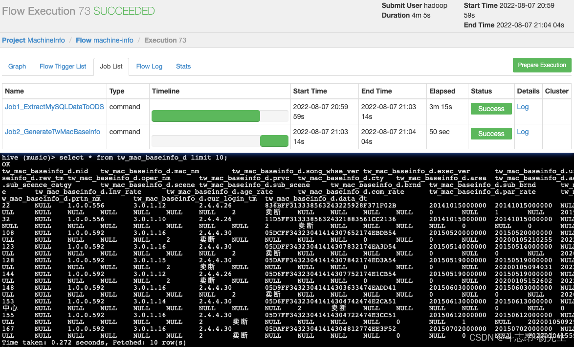
Task: Click 'tw_mac_baseinfo_d.cur_login_tm' column name
Action: coord(195,199)
